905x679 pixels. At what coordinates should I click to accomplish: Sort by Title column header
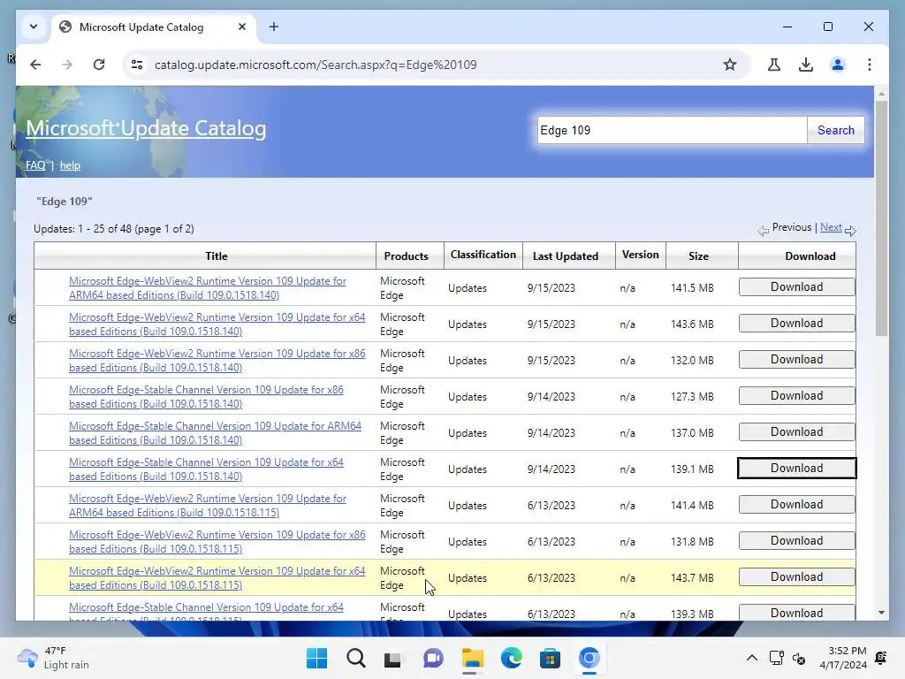[x=217, y=256]
